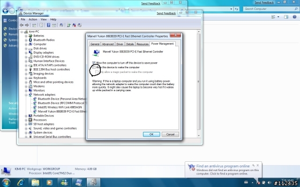Expand the Disk drives node

point(26,49)
